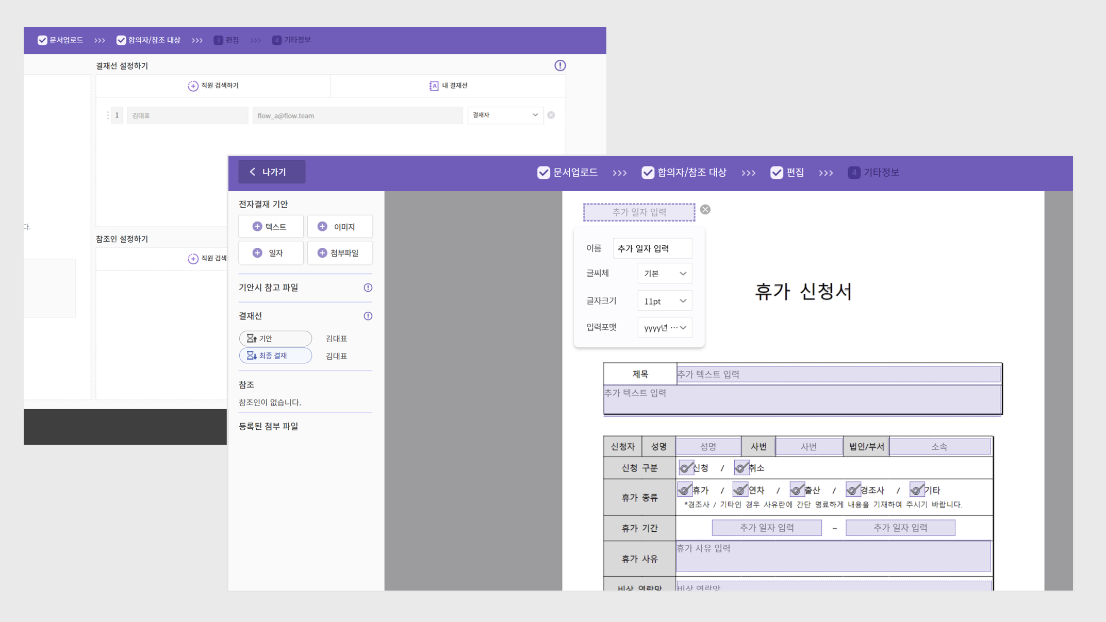Viewport: 1106px width, 622px height.
Task: Grab the drag handle of approver row 1
Action: (x=108, y=115)
